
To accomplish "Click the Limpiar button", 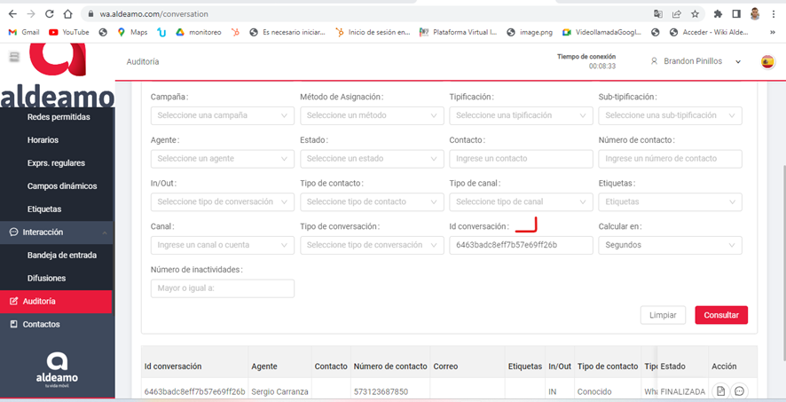I will [663, 315].
